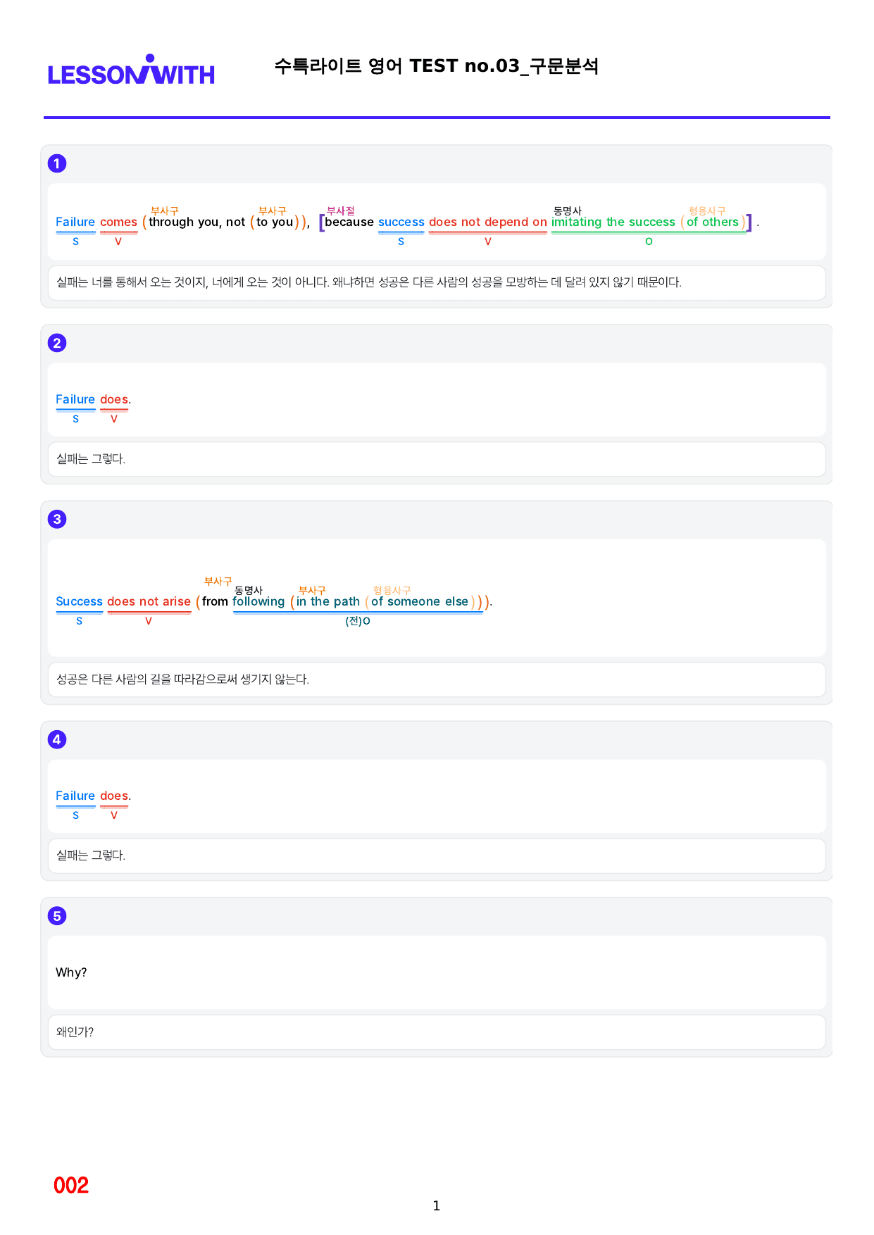The height and width of the screenshot is (1235, 874).
Task: Click the (전)O label under sentence three
Action: click(x=358, y=621)
